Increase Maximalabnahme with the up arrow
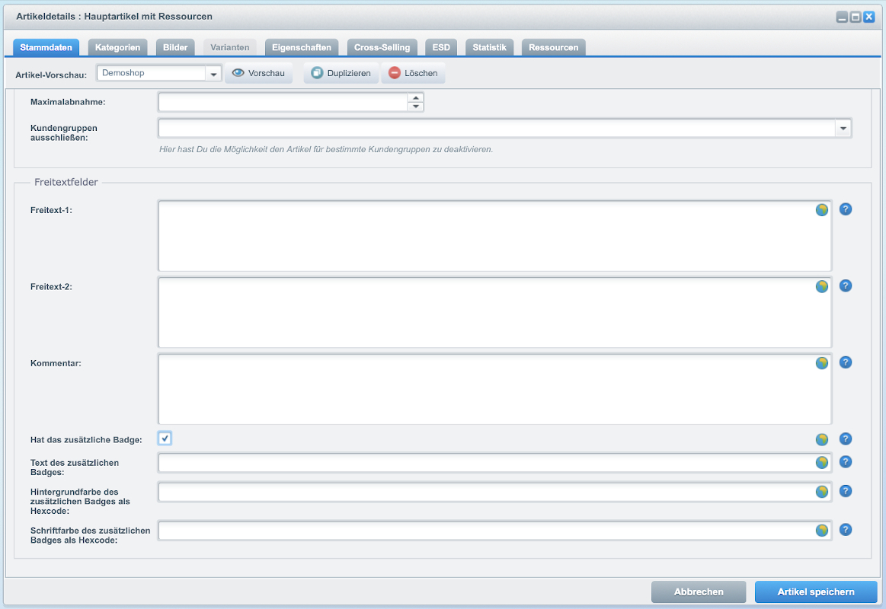The image size is (886, 609). 415,97
